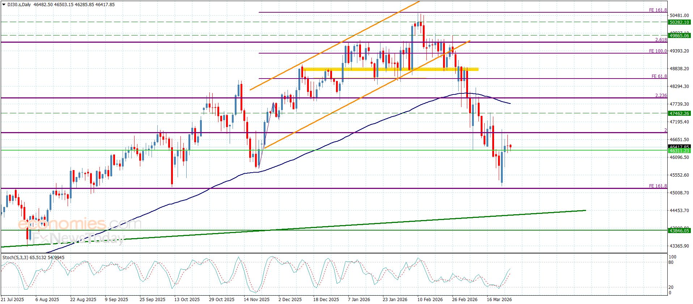693x304 pixels.
Task: Select the green 49865.06 price label
Action: click(x=679, y=35)
